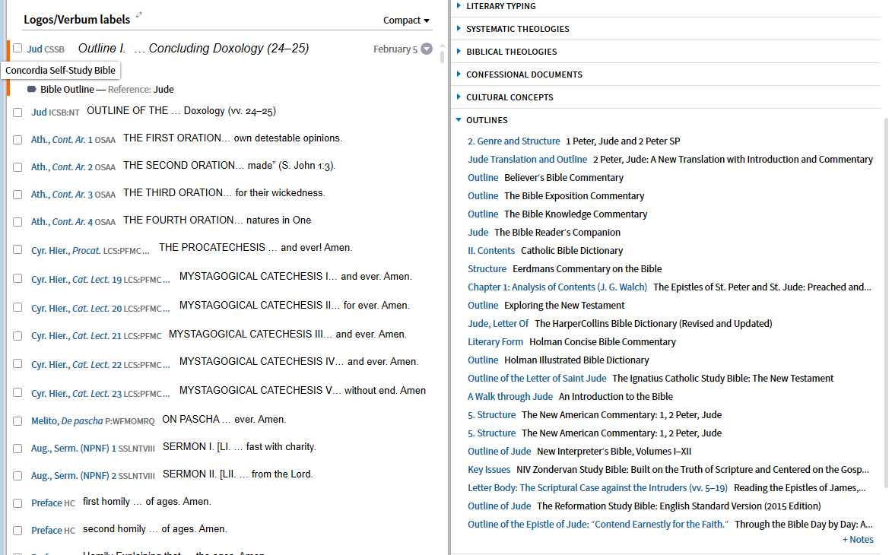
Task: Open Outline of the Letter of Saint Jude
Action: coord(537,378)
